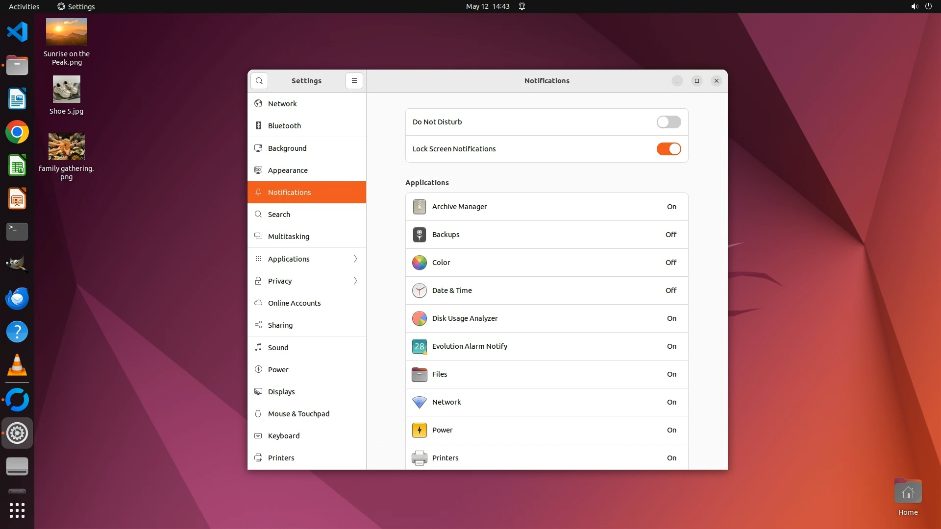Click the Evolution Alarm Notify calendar icon
This screenshot has width=941, height=529.
pyautogui.click(x=419, y=346)
